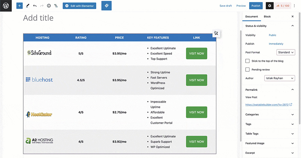The image size is (301, 158).
Task: Check Stick to the top of the blog
Action: [248, 61]
